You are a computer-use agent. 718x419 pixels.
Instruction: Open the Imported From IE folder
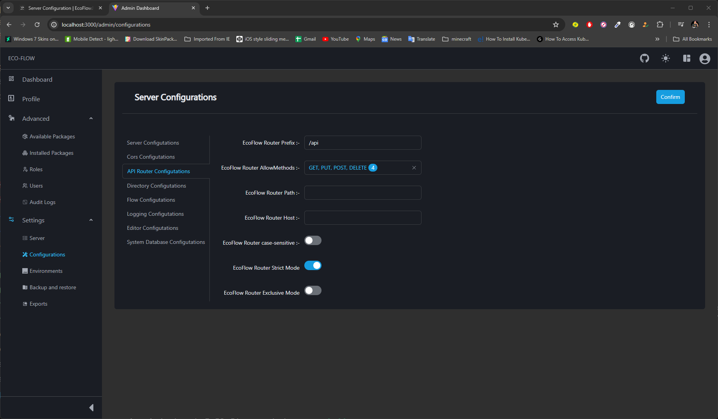click(x=207, y=39)
